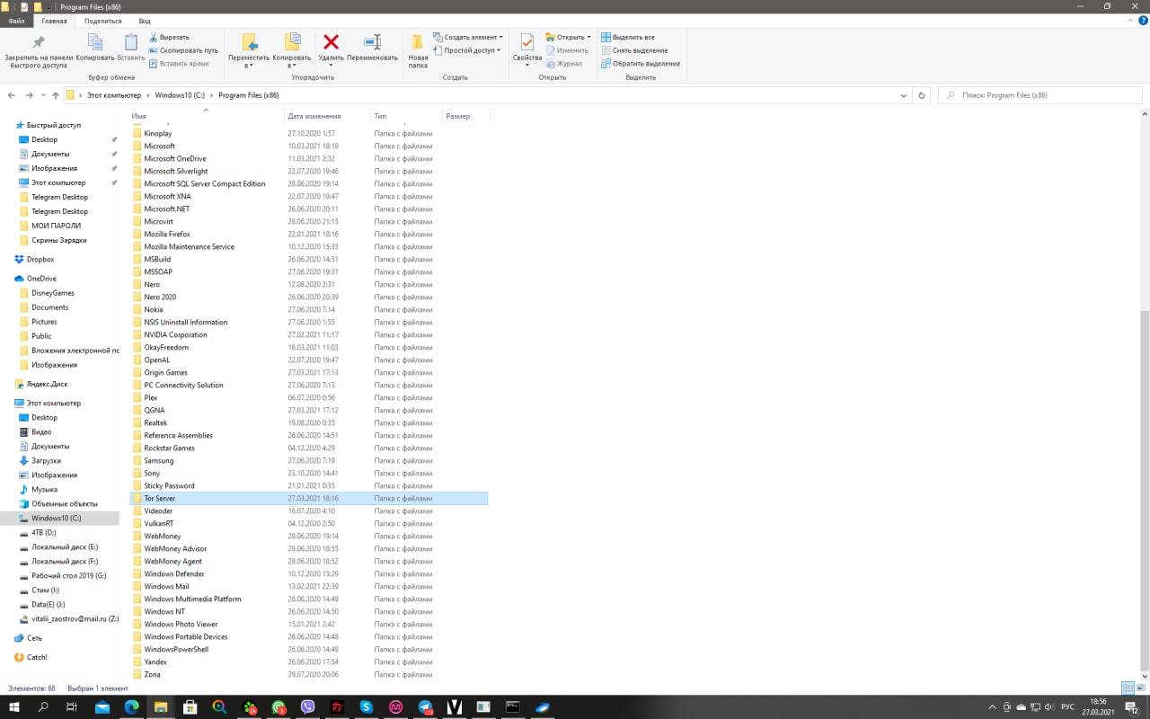Click the Свойства checkmark icon
This screenshot has height=719, width=1150.
tap(527, 42)
